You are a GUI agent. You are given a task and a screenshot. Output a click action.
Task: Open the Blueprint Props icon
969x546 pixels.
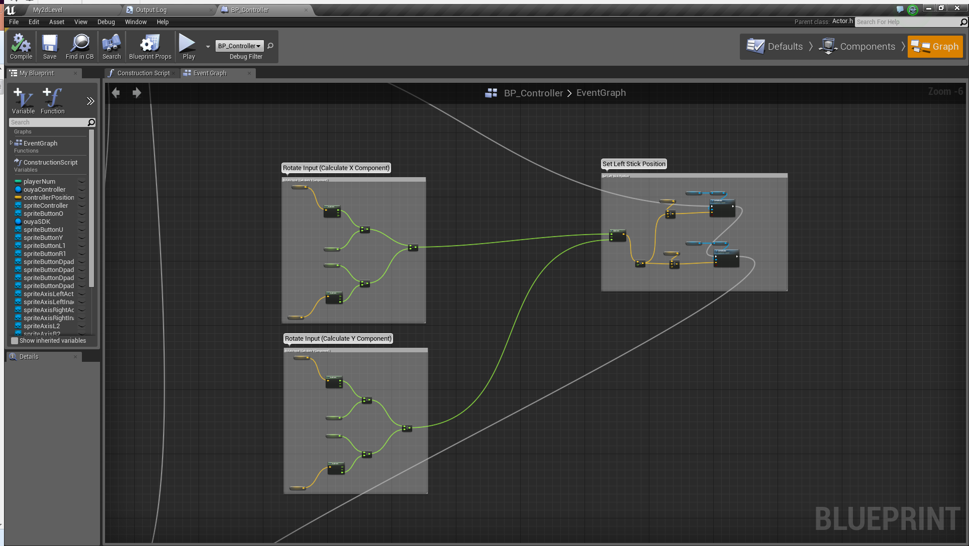point(150,46)
